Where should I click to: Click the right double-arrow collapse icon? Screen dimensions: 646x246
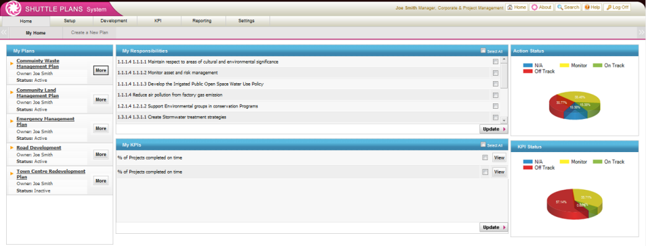coord(641,32)
